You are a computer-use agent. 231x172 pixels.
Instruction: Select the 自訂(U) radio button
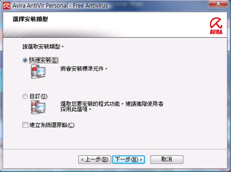[25, 96]
